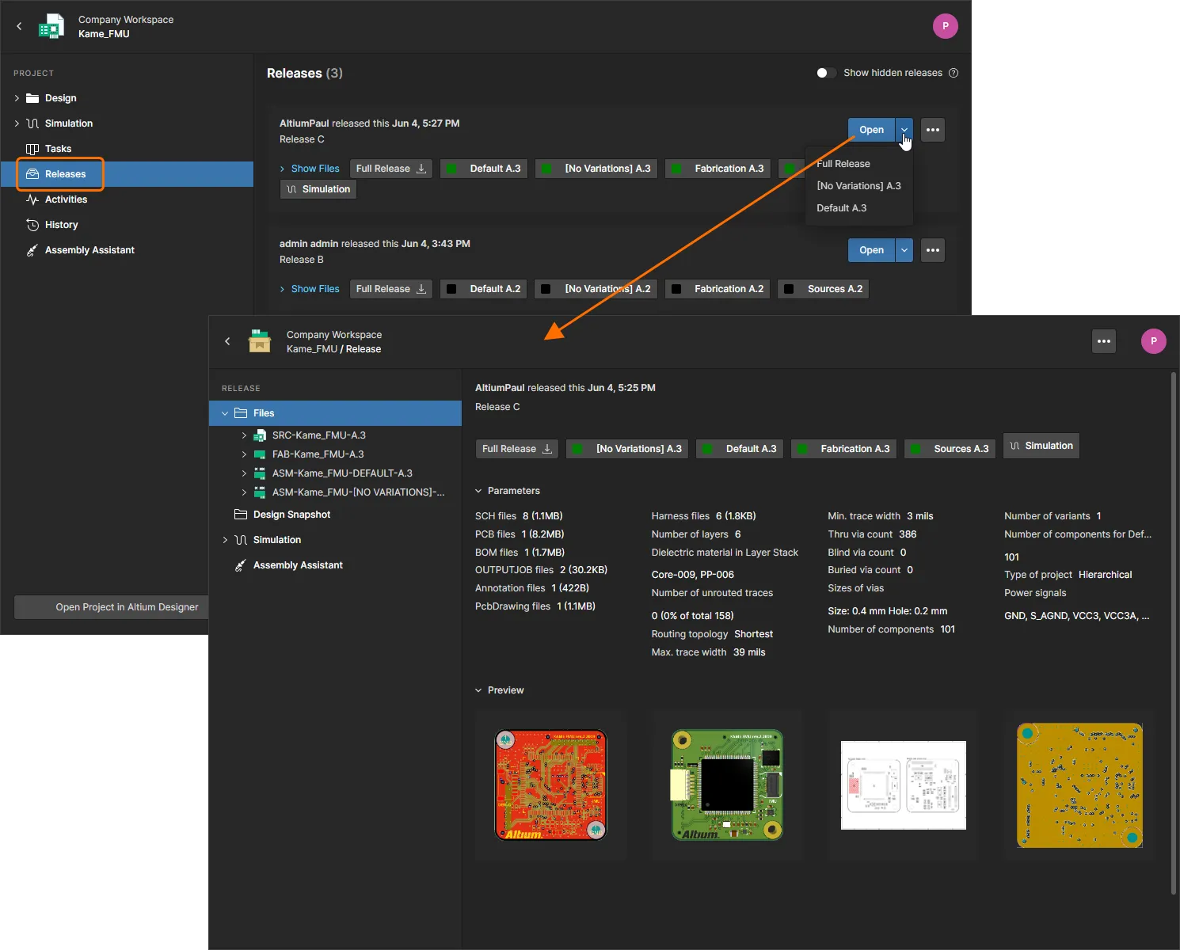
Task: Click the back arrow beside Company Workspace Kame_FMU
Action: 19,26
